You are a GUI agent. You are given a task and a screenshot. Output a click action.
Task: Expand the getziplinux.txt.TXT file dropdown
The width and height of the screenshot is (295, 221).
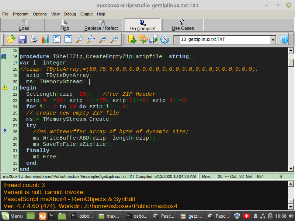273,39
